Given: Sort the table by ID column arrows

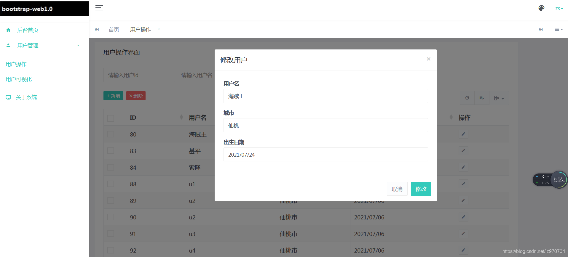Looking at the screenshot, I should (x=181, y=117).
